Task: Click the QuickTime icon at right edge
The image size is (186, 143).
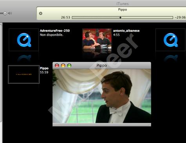Action: (171, 40)
